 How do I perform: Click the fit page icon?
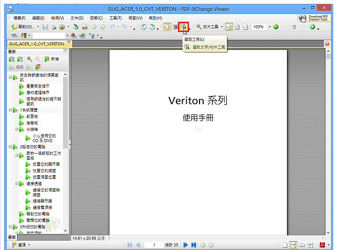coord(237,27)
